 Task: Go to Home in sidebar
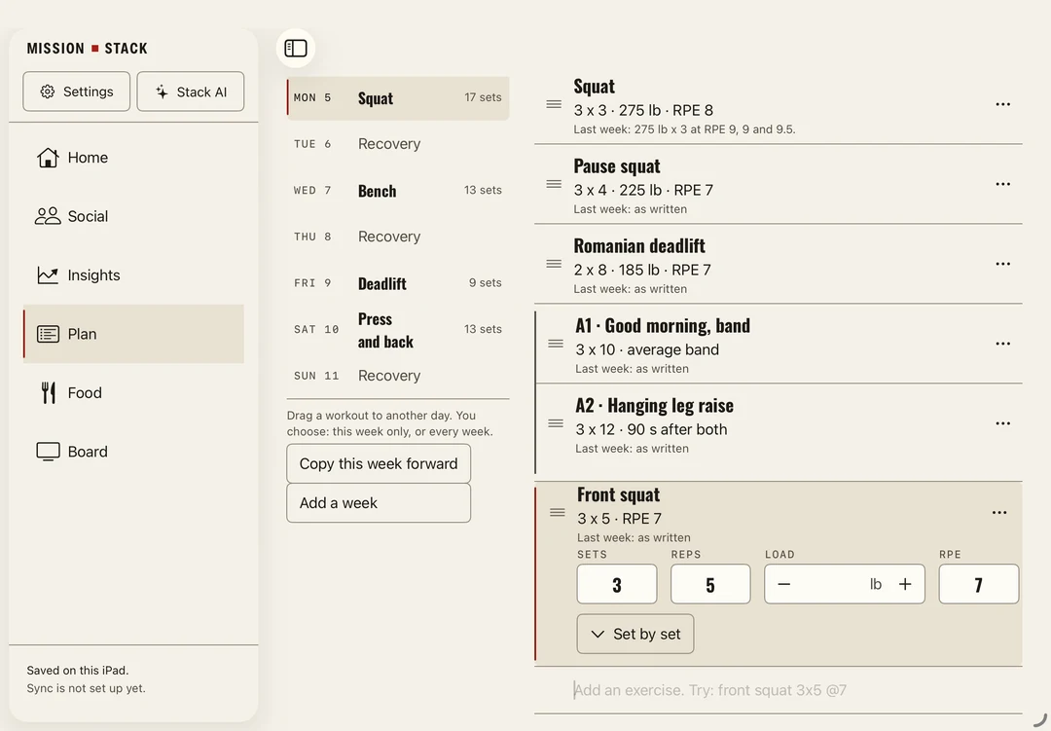pos(133,158)
